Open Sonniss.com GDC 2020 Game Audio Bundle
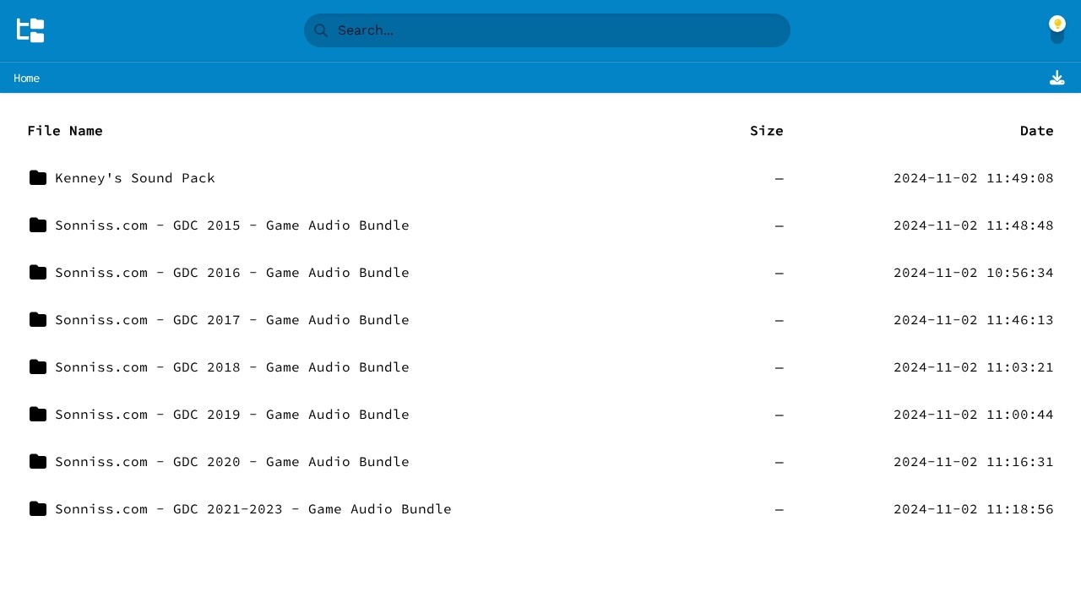Screen dimensions: 1081x608 (232, 462)
